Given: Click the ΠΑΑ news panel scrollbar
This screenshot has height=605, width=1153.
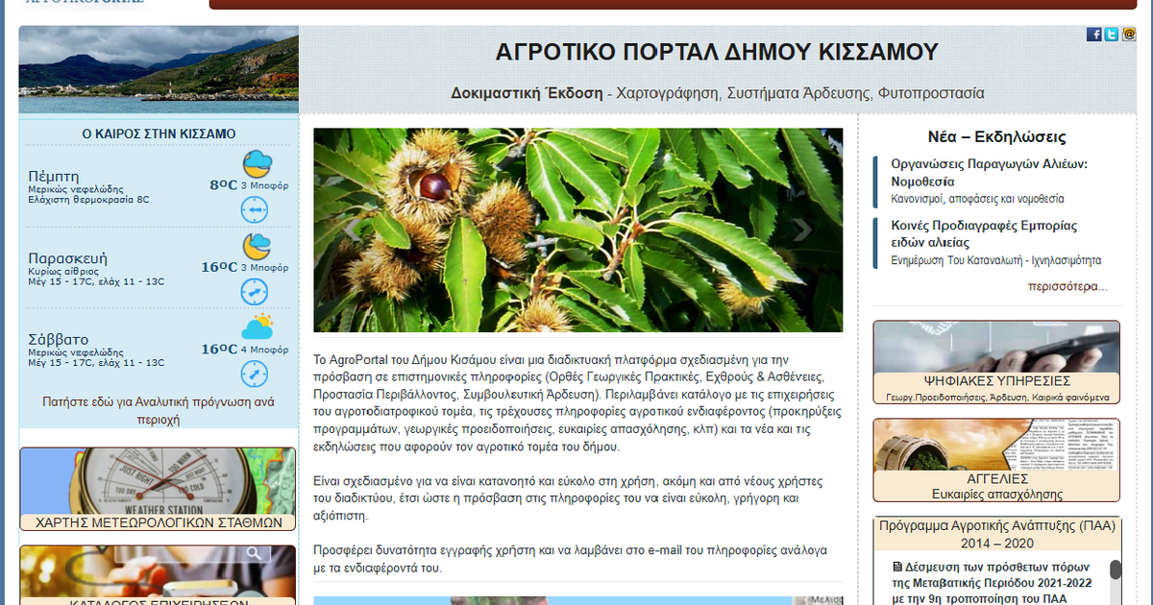Looking at the screenshot, I should point(1115,570).
